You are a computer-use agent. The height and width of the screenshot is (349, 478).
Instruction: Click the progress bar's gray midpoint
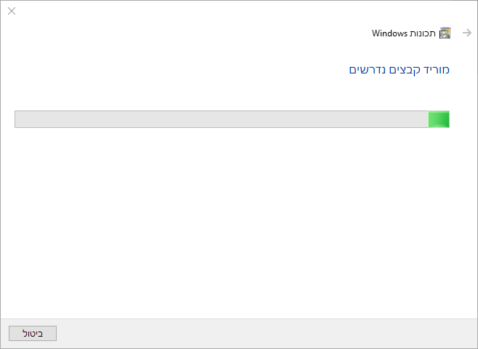coord(222,119)
